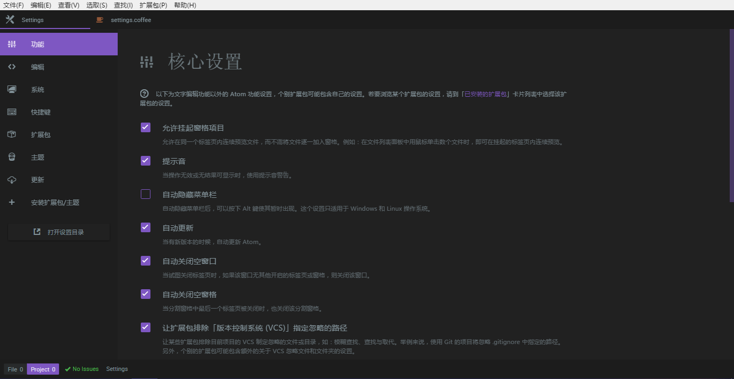Click the tools icon on Settings tab
Screen dimensions: 734x379
(10, 20)
